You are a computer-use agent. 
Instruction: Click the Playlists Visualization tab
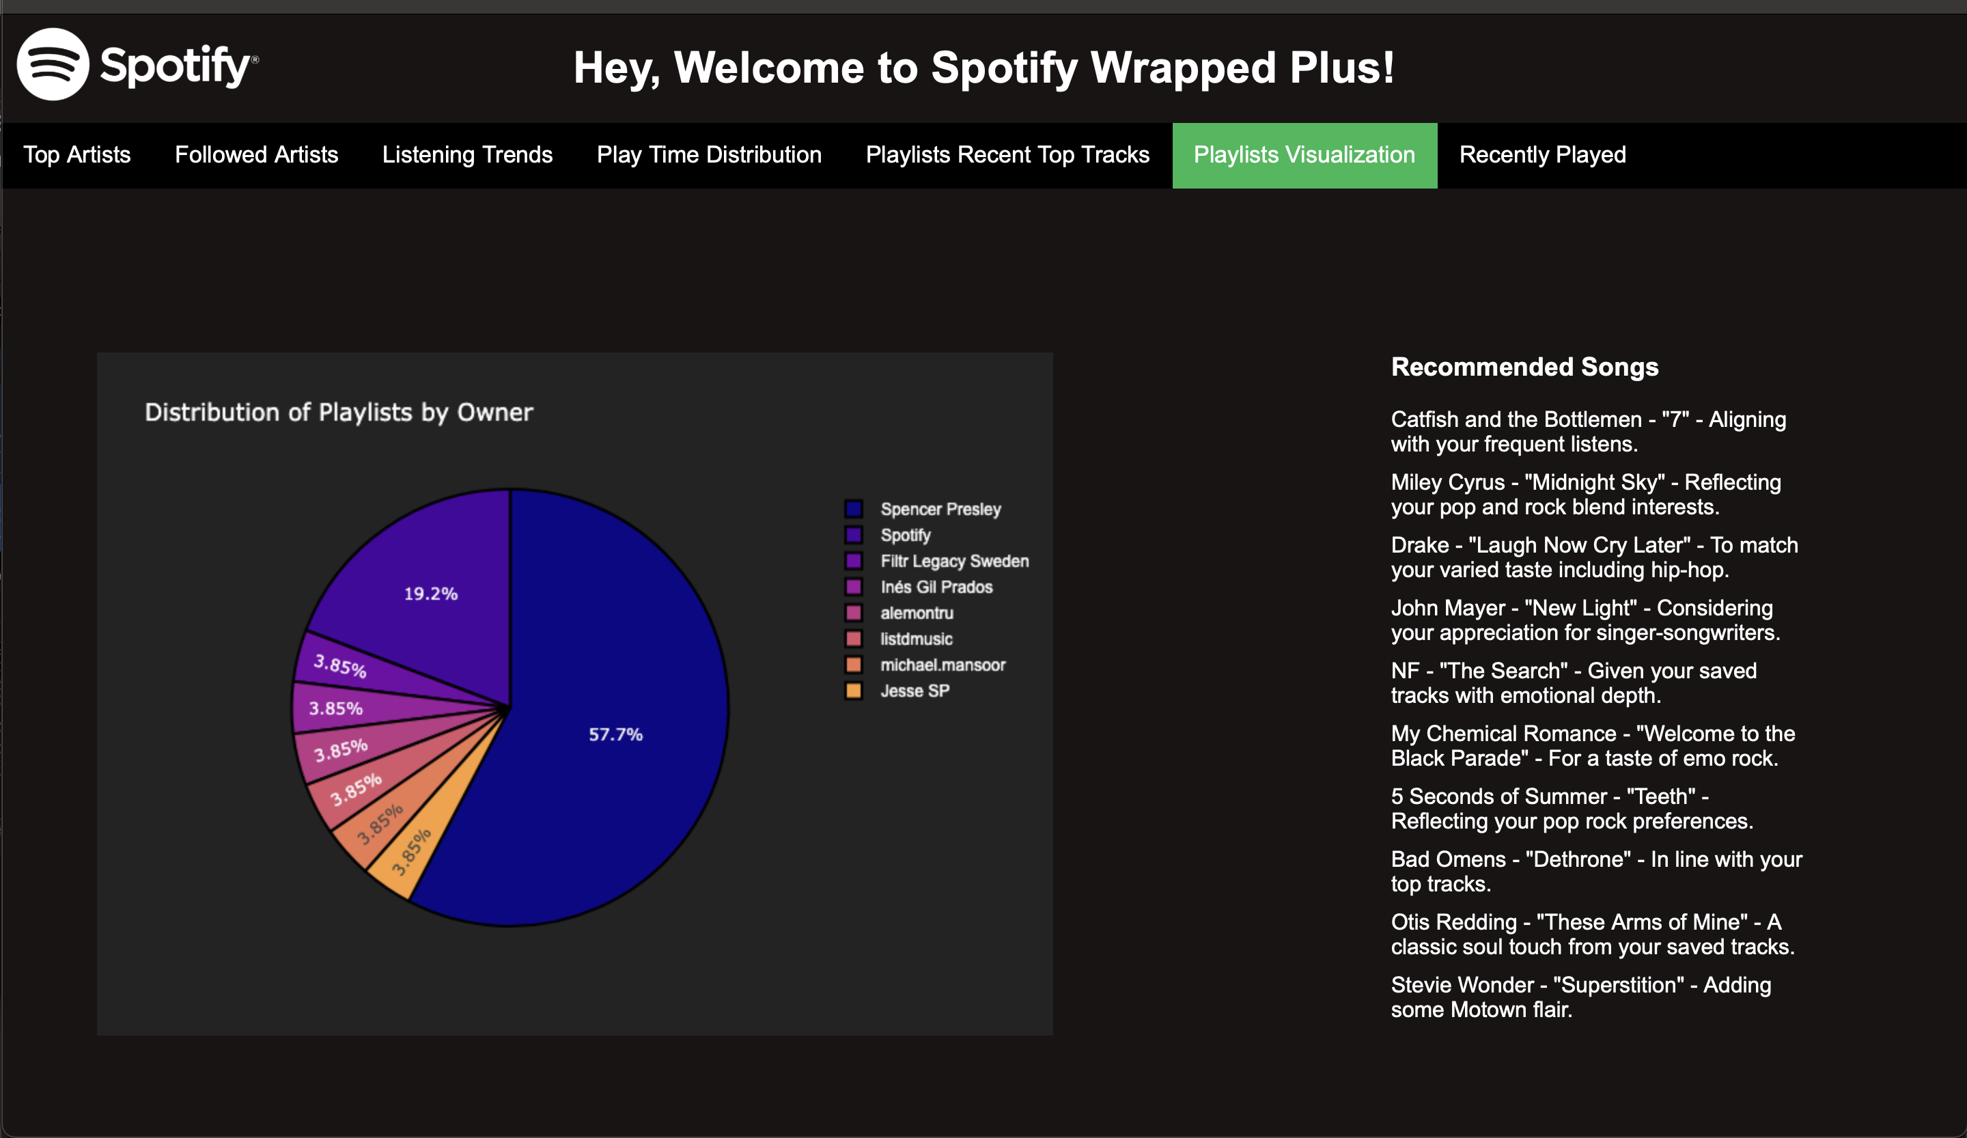1304,154
